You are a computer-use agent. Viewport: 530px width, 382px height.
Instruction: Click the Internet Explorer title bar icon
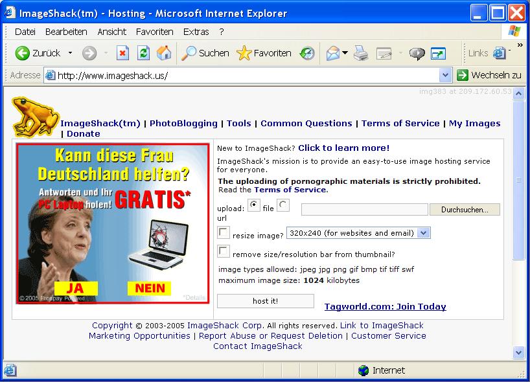pyautogui.click(x=10, y=13)
